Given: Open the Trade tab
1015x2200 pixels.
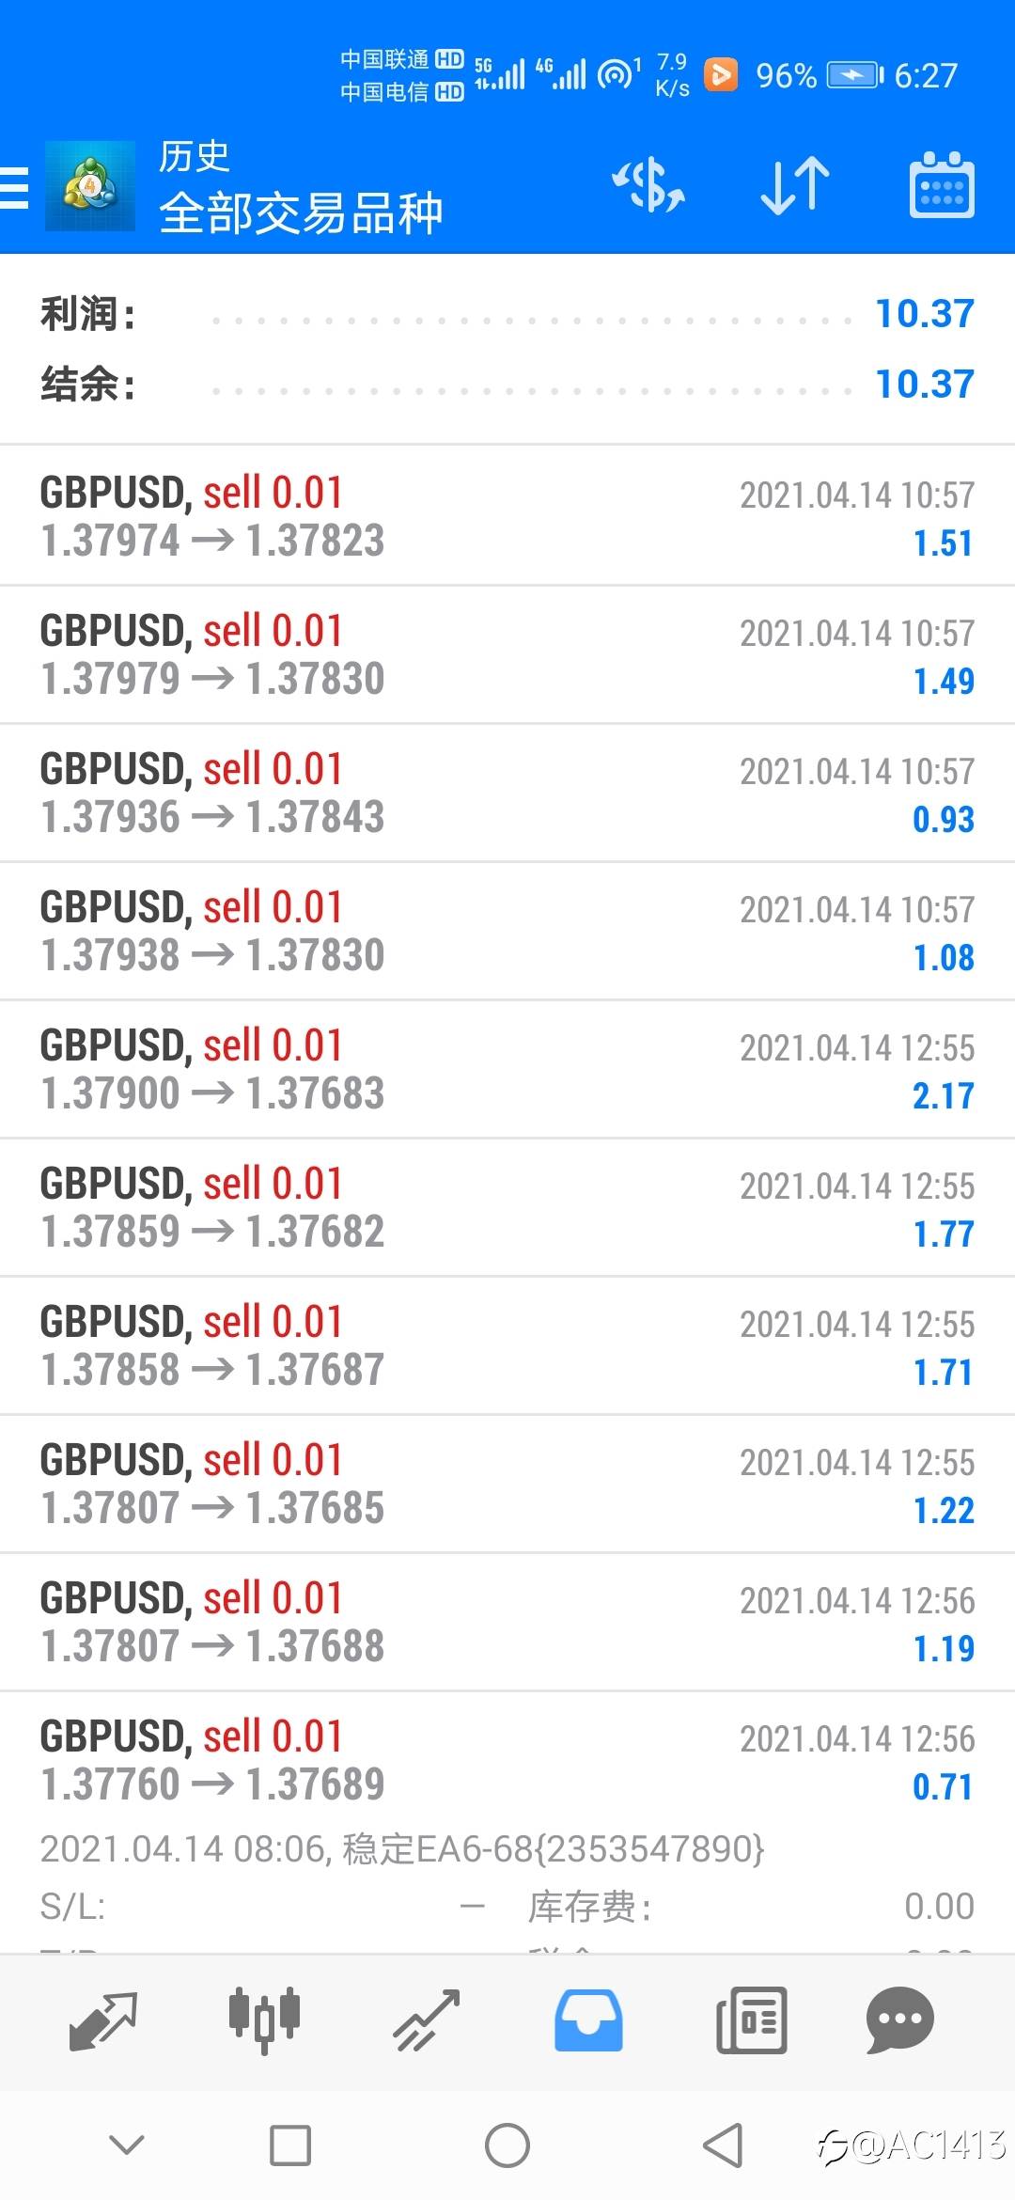Looking at the screenshot, I should (x=427, y=2020).
